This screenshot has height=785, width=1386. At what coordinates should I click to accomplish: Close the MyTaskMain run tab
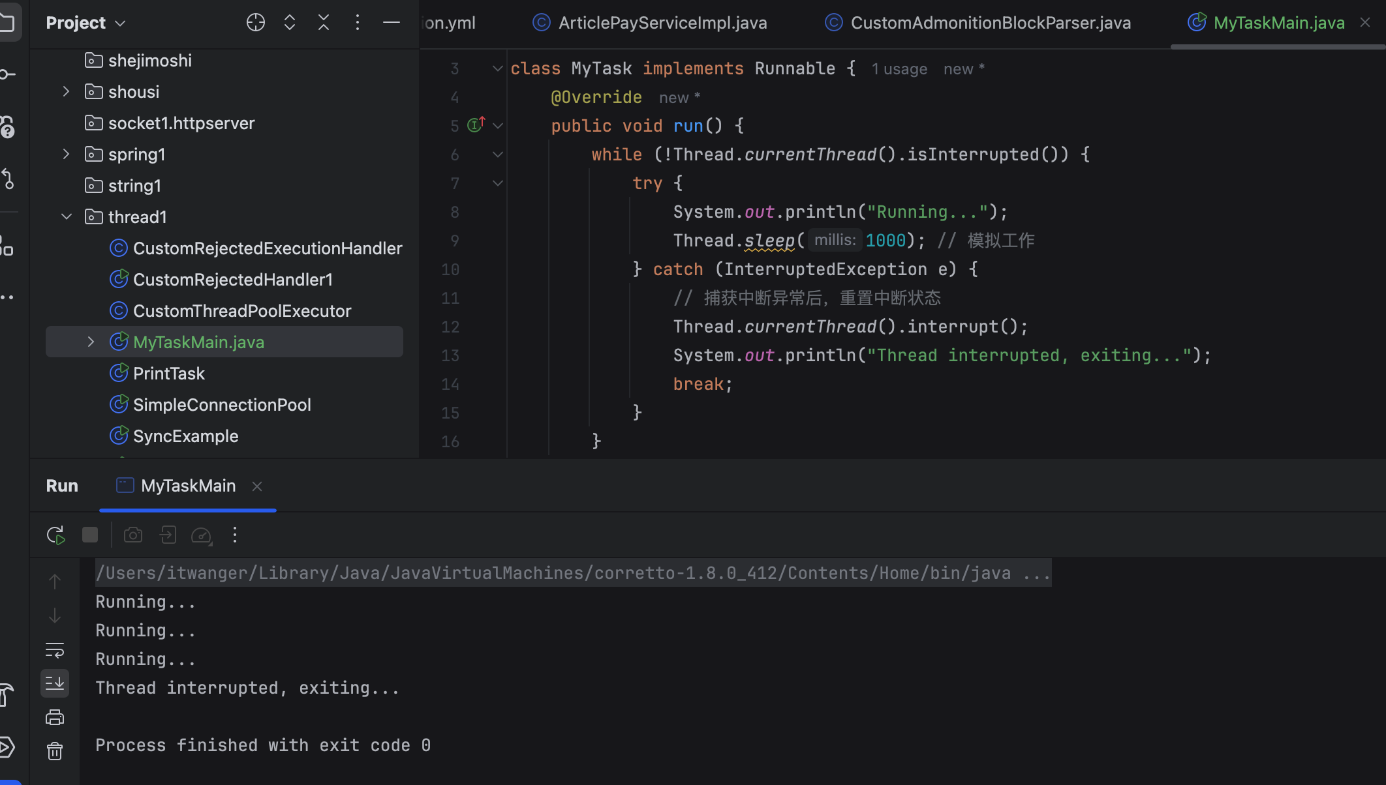coord(257,486)
